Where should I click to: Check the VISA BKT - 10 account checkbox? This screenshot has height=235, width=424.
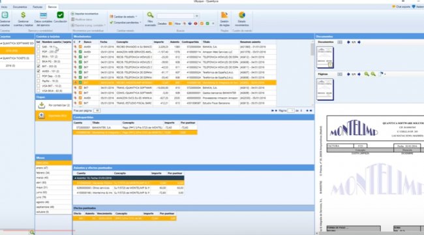(38, 86)
